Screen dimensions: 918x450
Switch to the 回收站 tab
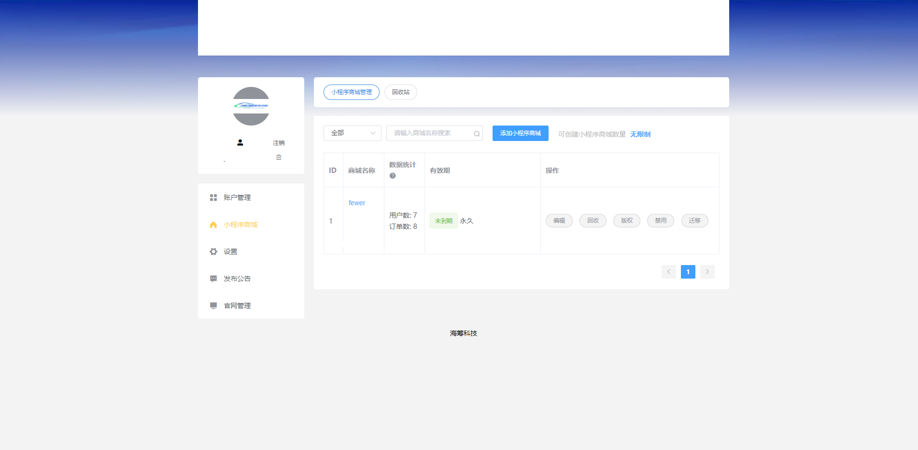point(400,92)
